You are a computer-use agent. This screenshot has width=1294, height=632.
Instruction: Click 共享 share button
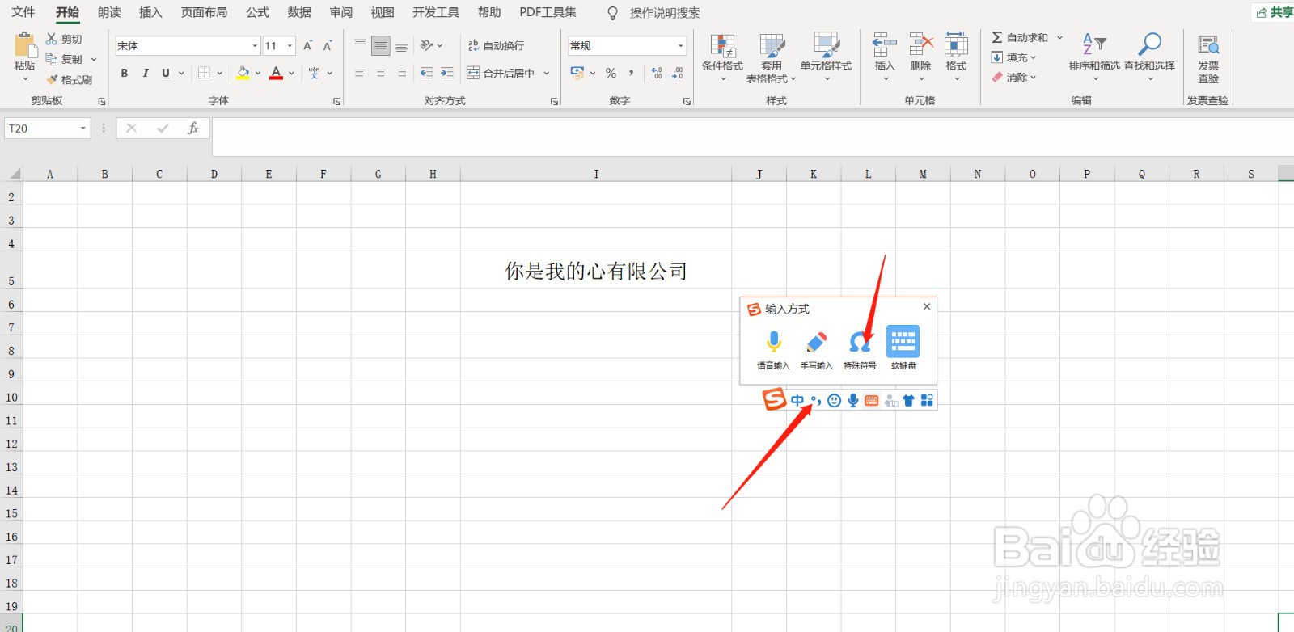[x=1275, y=12]
